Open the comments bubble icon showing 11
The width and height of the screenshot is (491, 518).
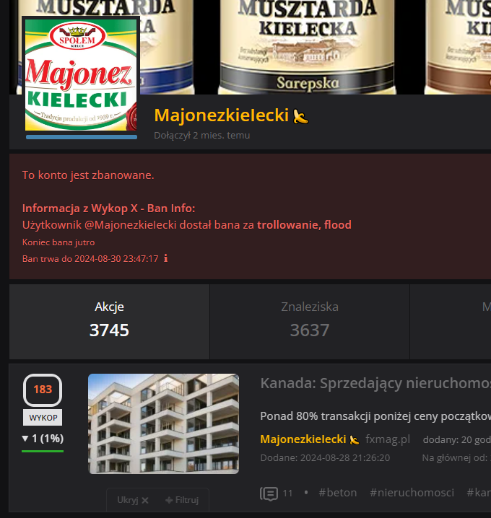point(269,493)
